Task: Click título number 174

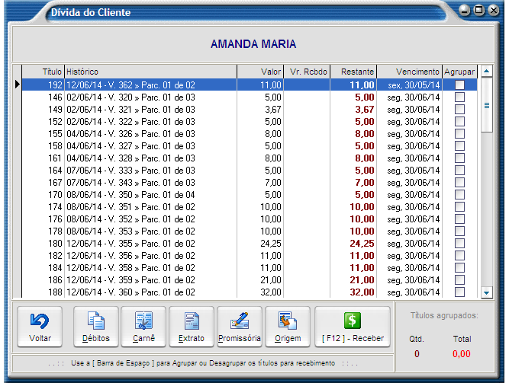Action: (55, 207)
